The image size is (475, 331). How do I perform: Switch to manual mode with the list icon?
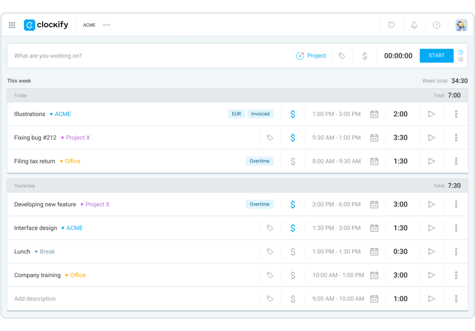pos(461,60)
